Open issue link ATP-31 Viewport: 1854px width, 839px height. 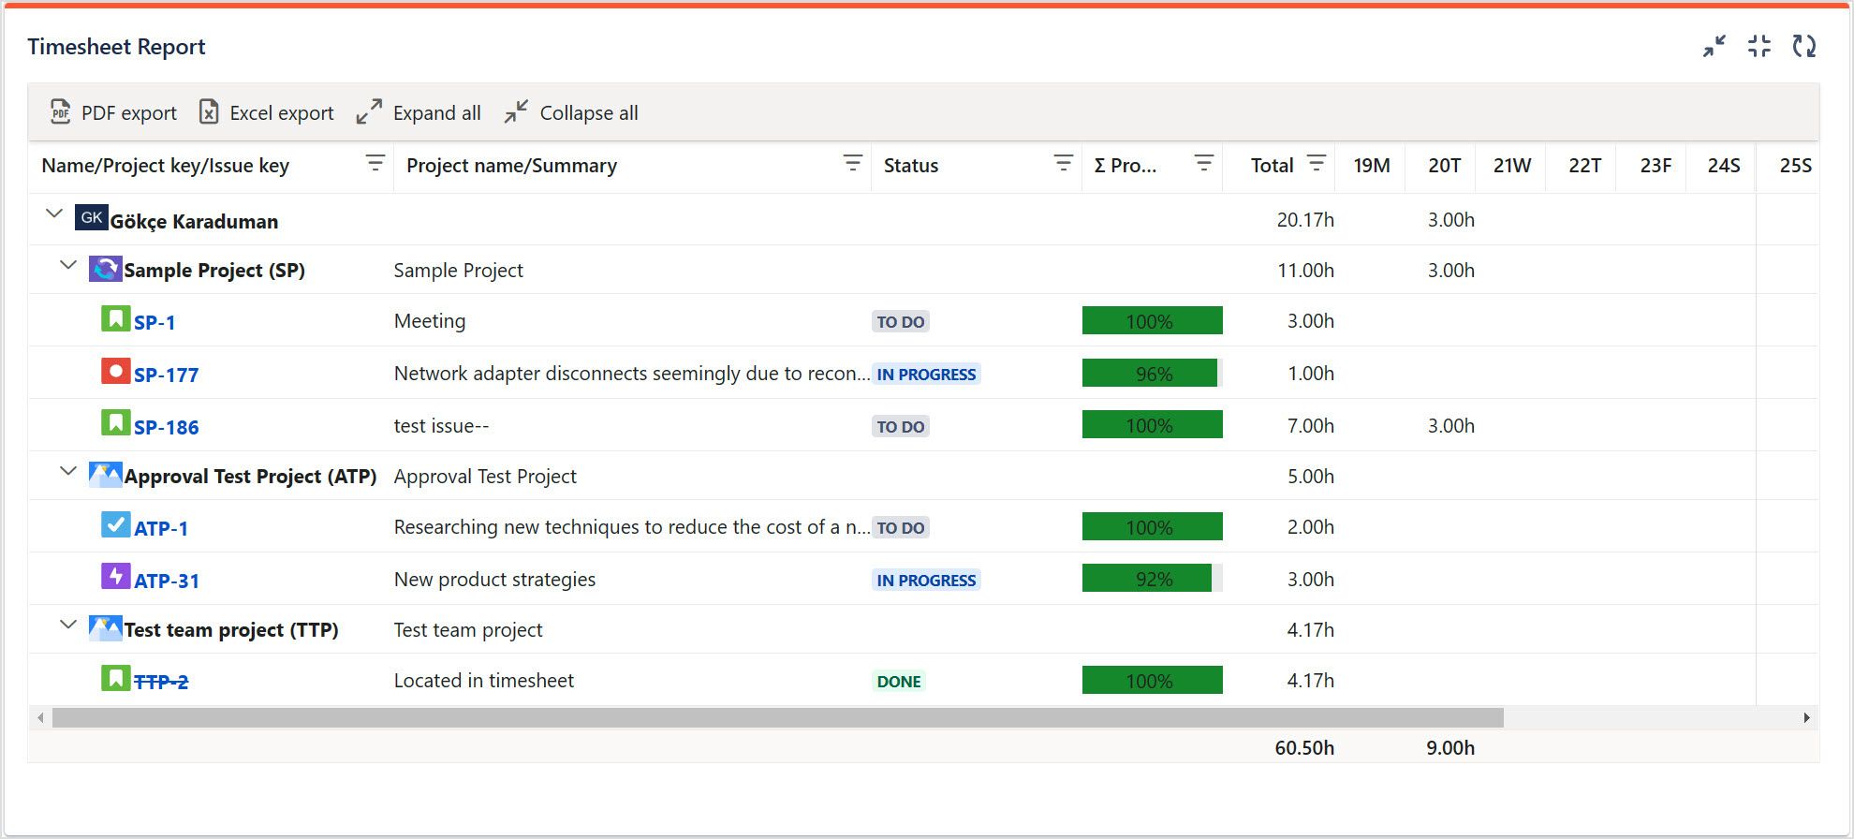[167, 581]
